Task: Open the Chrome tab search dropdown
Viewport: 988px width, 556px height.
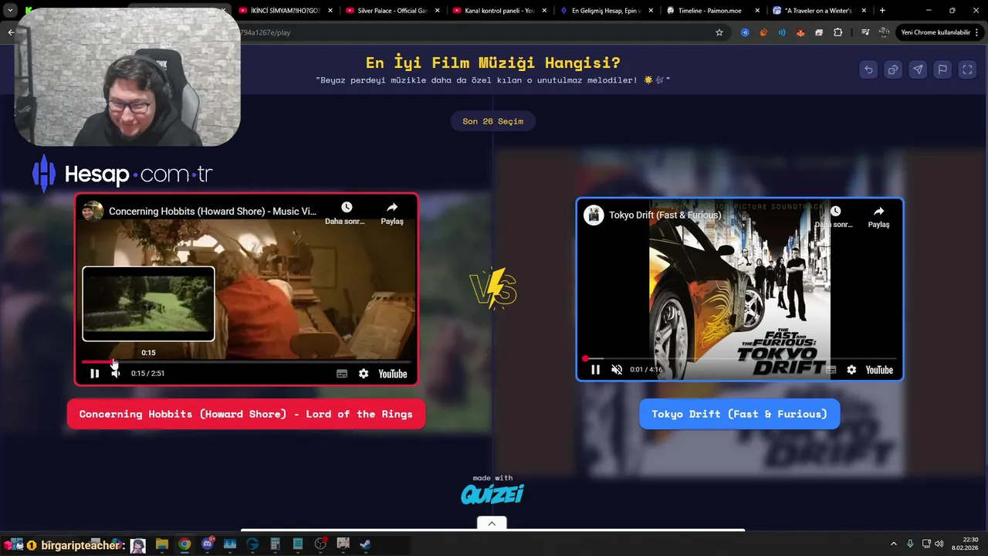Action: [x=10, y=11]
